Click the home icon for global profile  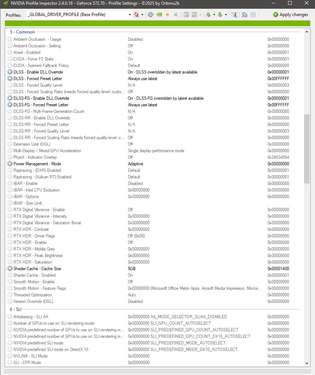(x=136, y=15)
